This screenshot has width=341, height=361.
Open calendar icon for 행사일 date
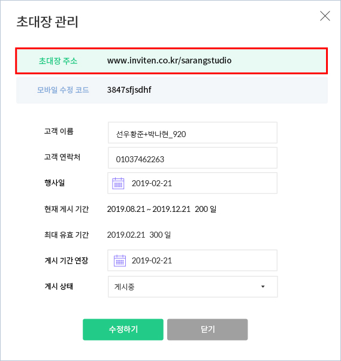tap(118, 183)
